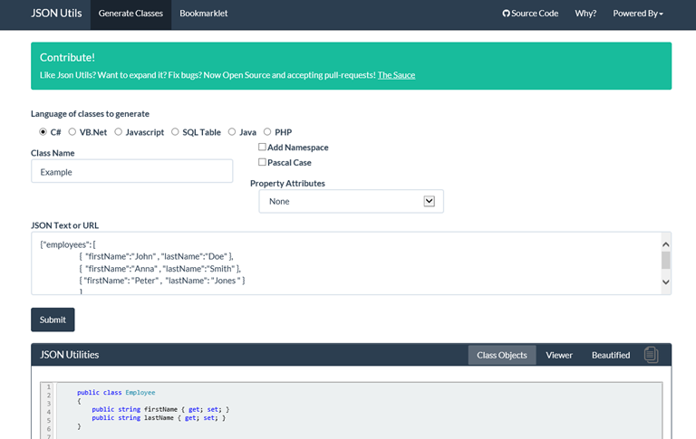Open the GitHub Source Code link
Viewport: 696px width, 439px height.
tap(530, 14)
